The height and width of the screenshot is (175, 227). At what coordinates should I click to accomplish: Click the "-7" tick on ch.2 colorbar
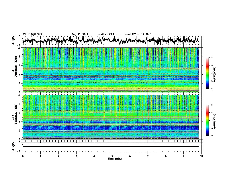212,136
